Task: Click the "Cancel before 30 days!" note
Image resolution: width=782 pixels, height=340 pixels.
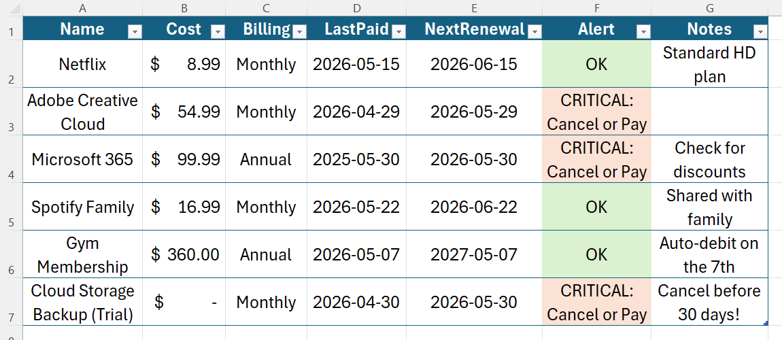Action: click(709, 303)
